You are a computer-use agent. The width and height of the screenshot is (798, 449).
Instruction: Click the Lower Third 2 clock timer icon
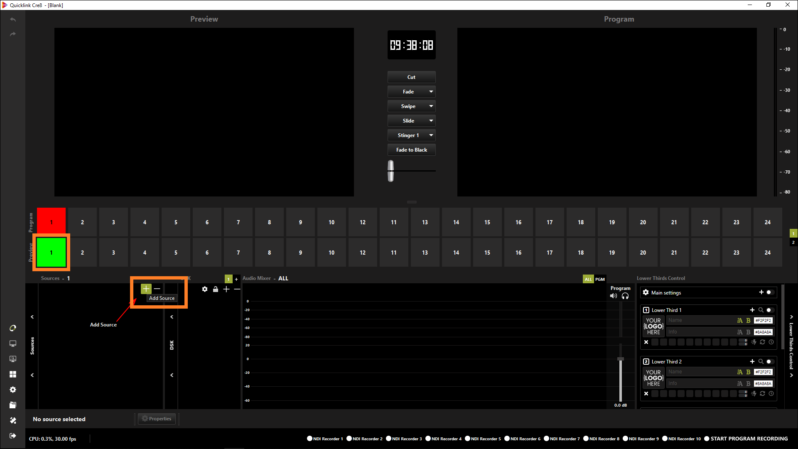point(771,394)
